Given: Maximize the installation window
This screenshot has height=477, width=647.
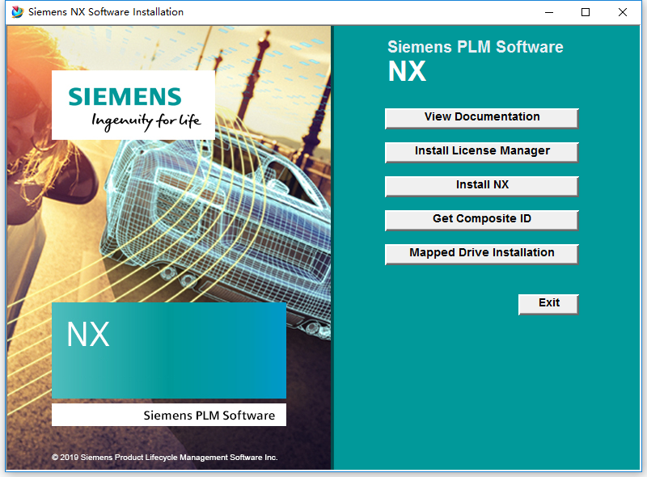Looking at the screenshot, I should coord(585,12).
